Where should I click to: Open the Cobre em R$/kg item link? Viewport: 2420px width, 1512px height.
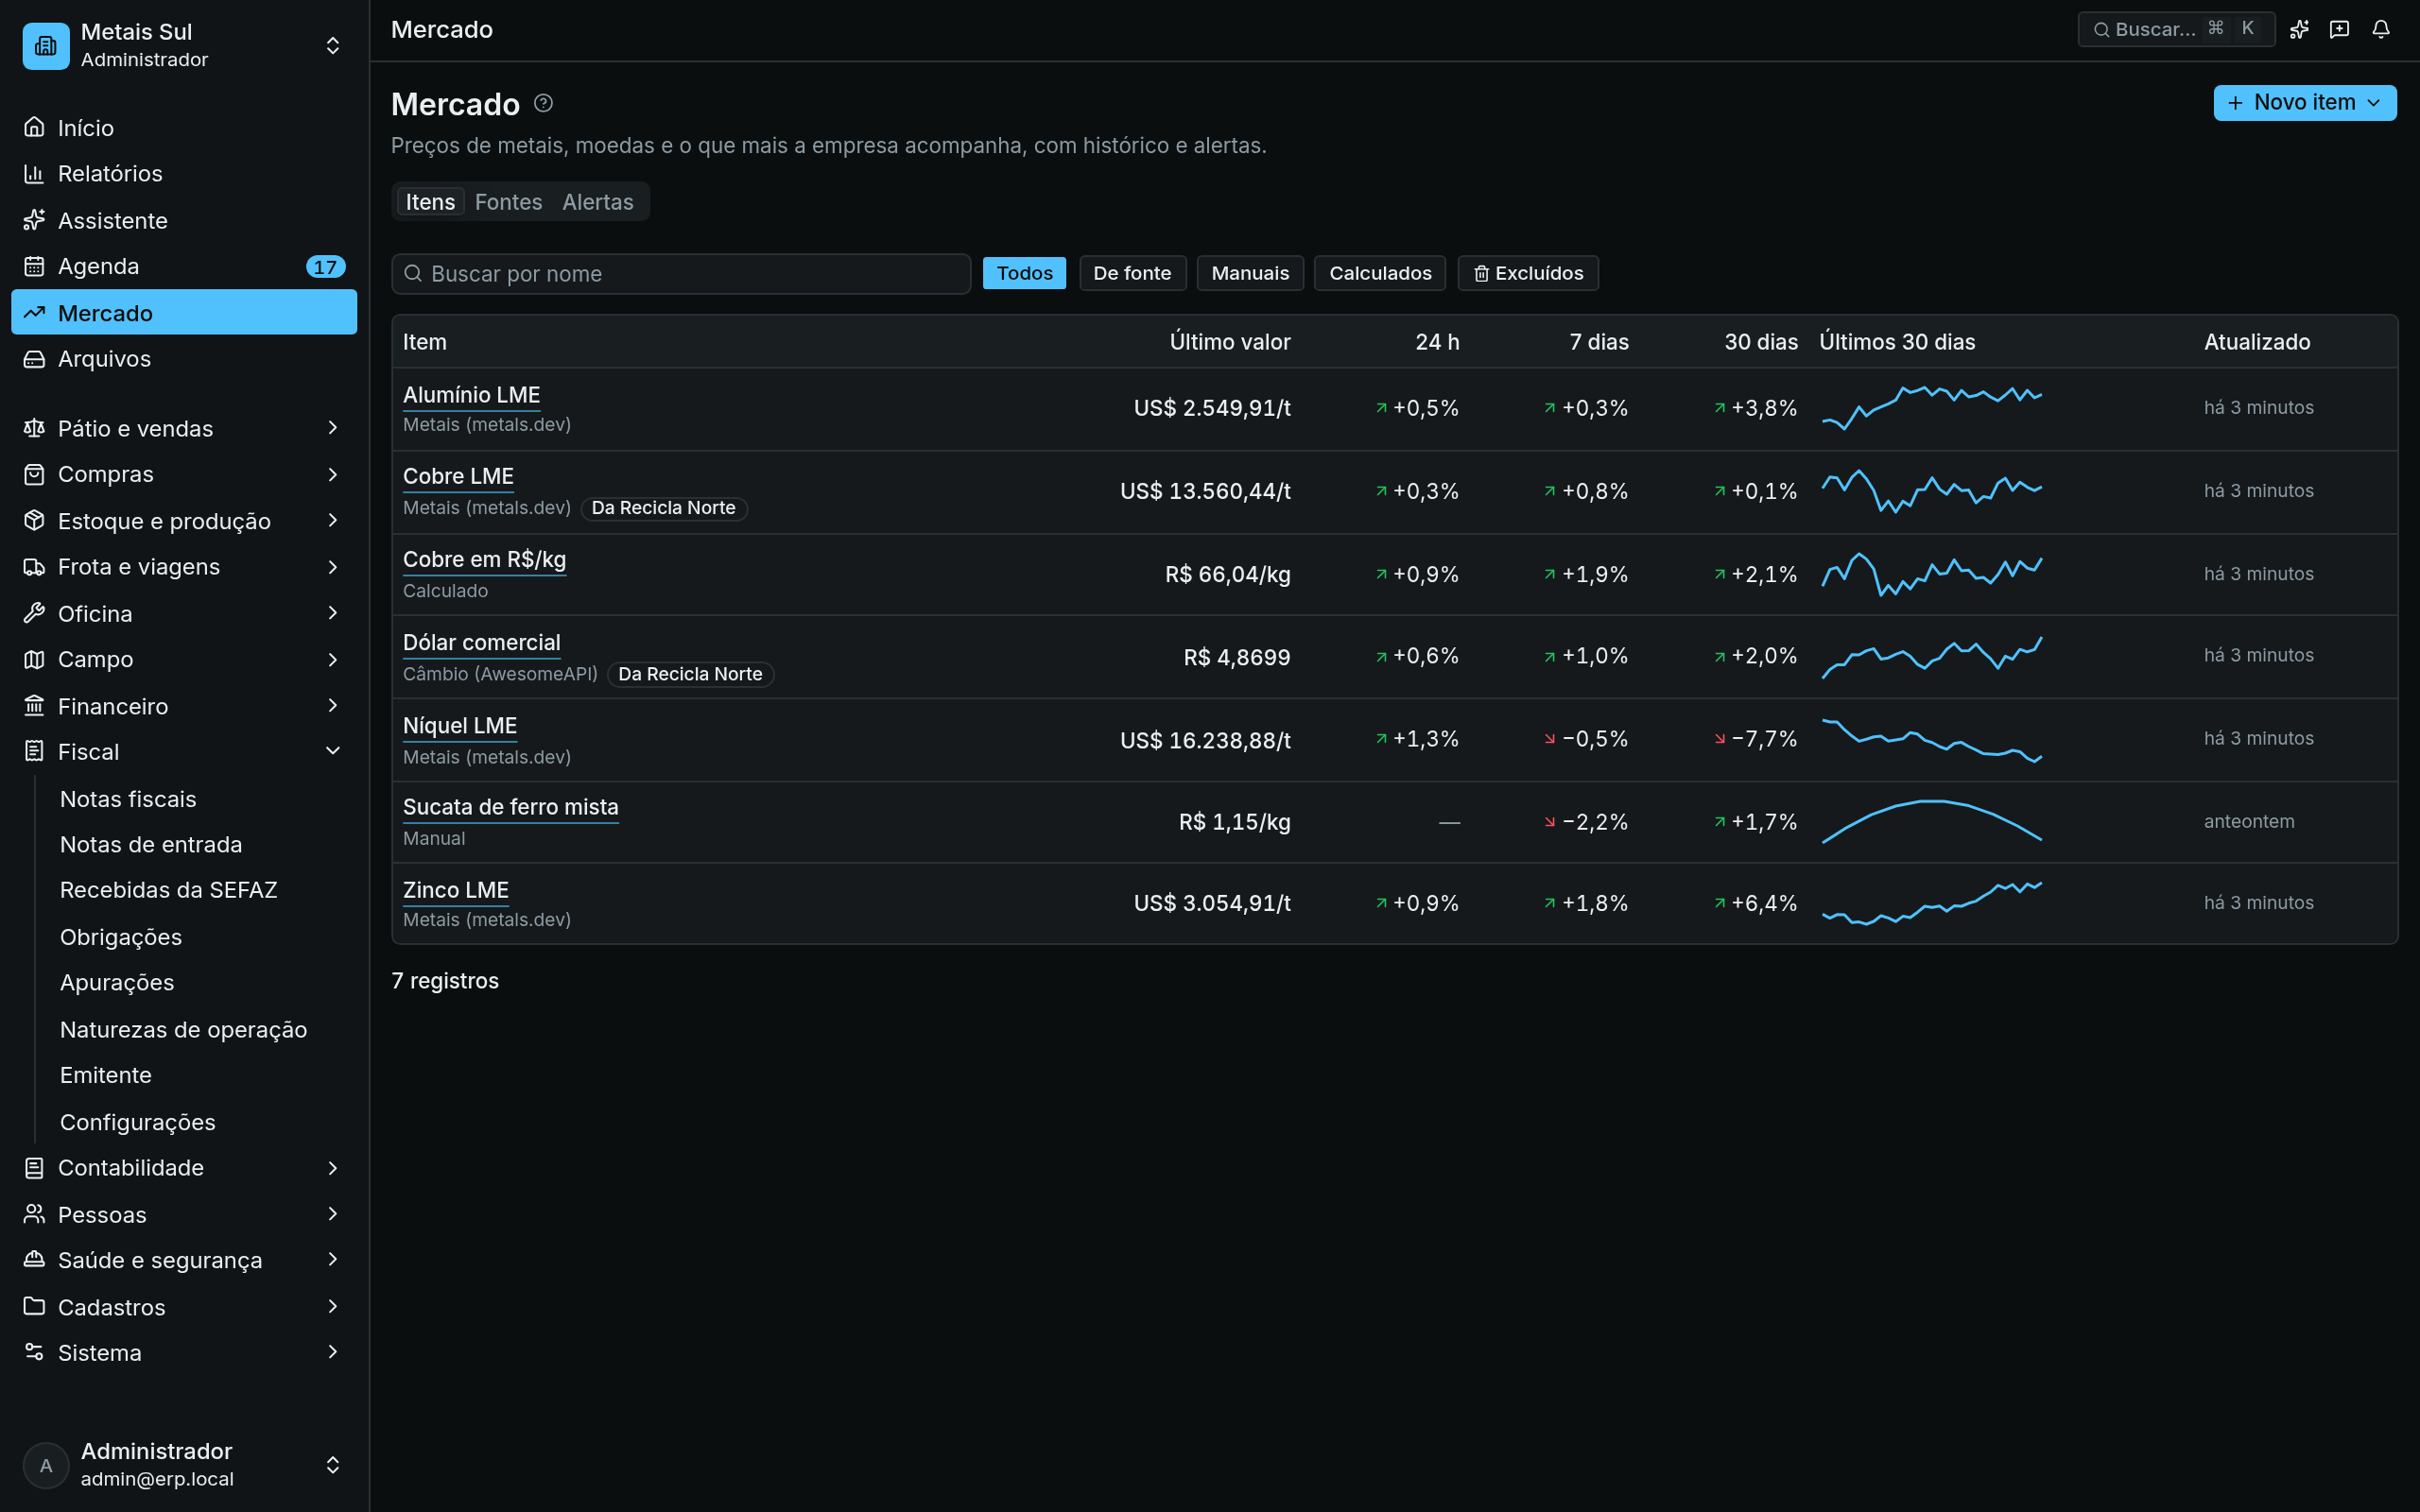pyautogui.click(x=484, y=560)
